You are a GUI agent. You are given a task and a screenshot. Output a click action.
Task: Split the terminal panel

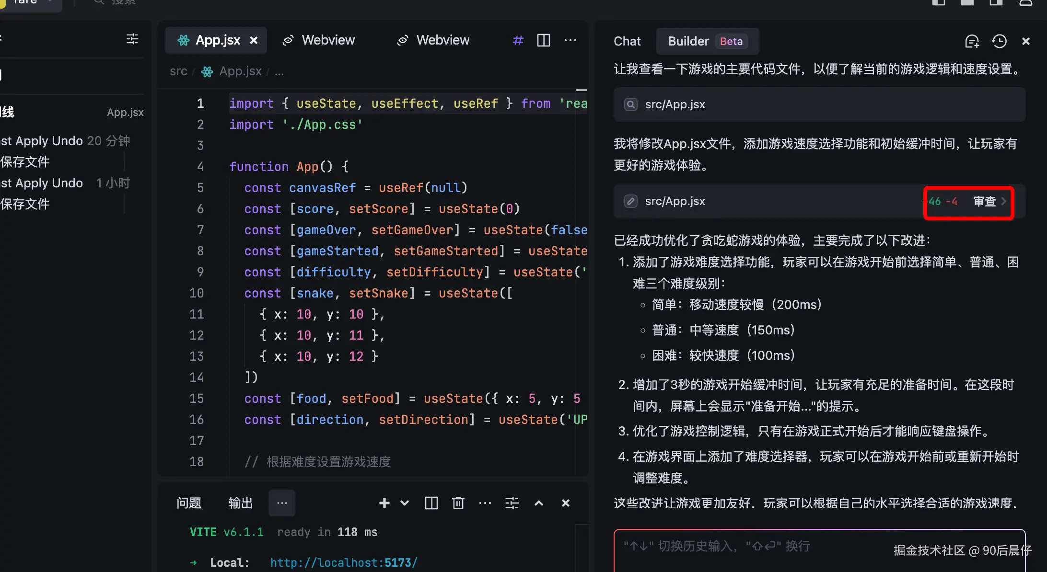[431, 503]
